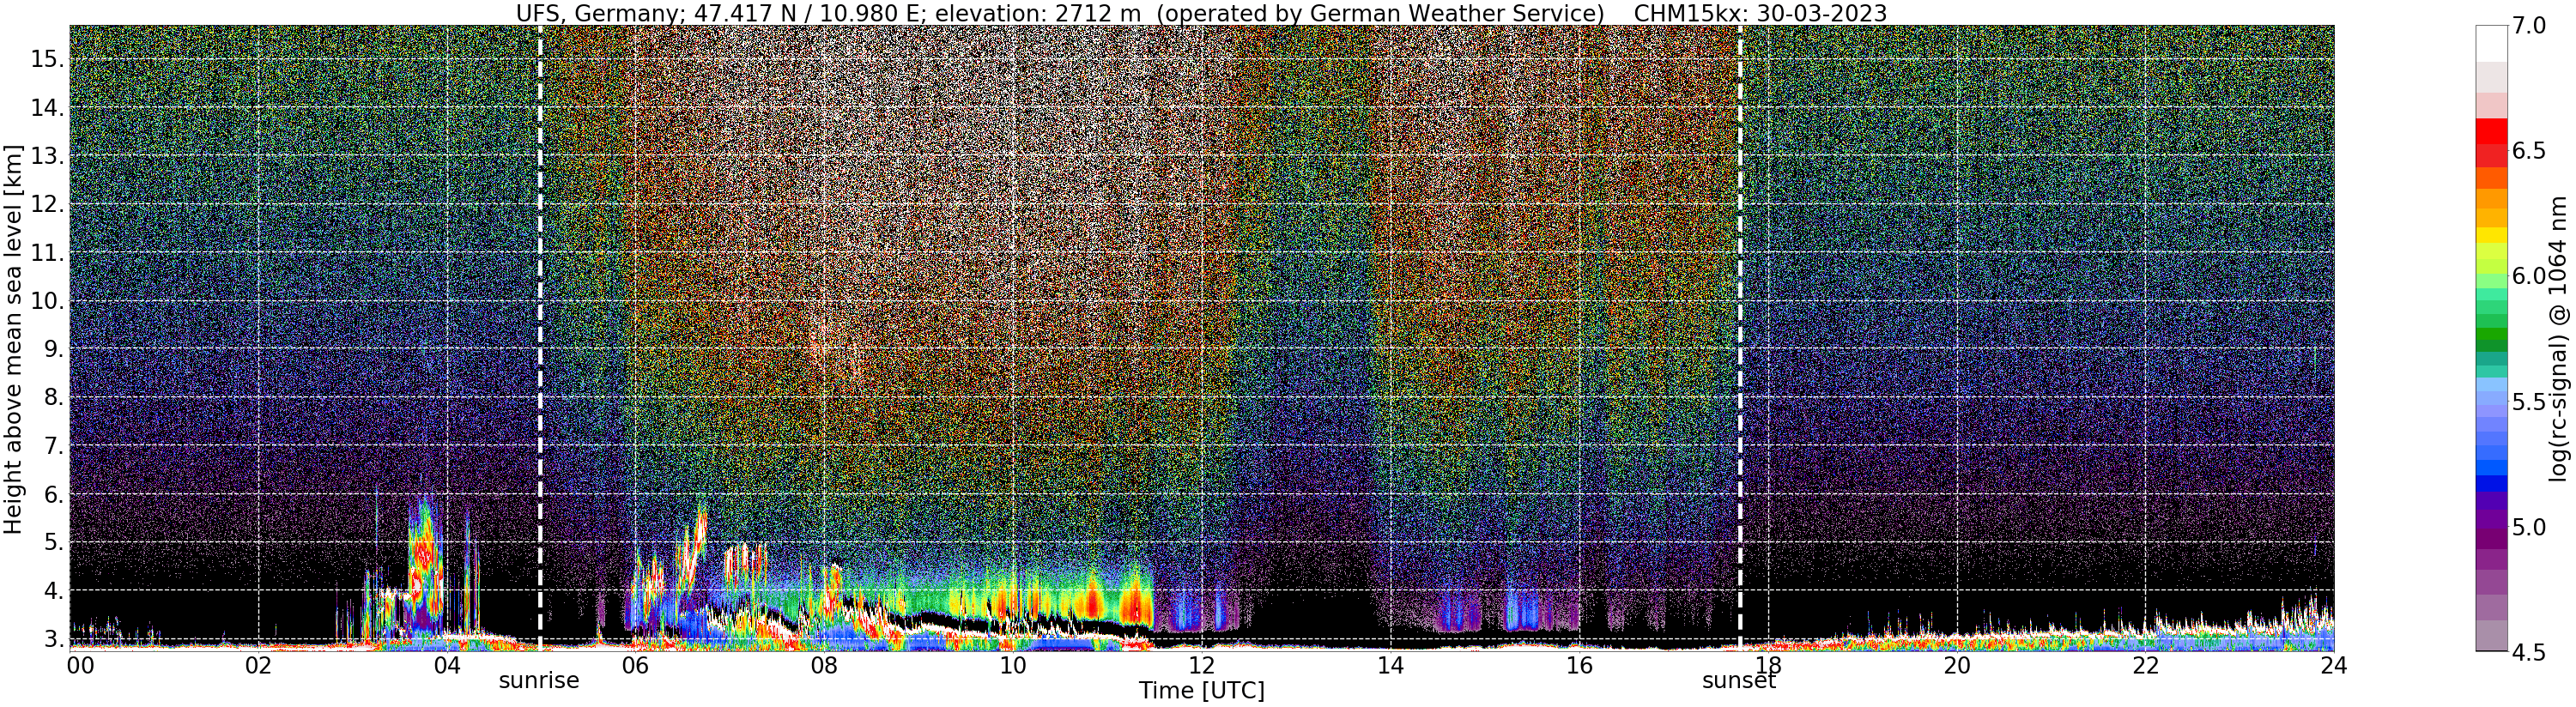Click x-axis tick label 24
The width and height of the screenshot is (2576, 707).
click(2333, 666)
